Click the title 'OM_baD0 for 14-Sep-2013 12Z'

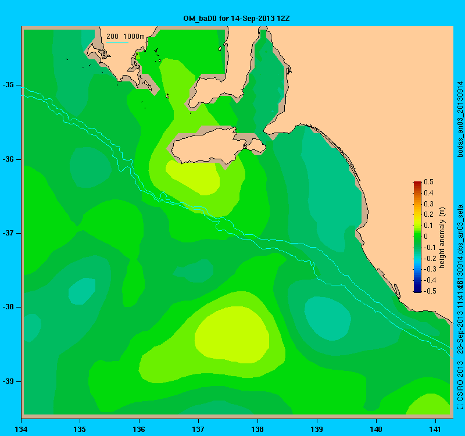(x=237, y=19)
